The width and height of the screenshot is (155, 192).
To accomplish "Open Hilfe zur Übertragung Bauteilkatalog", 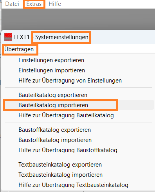I will click(66, 115).
